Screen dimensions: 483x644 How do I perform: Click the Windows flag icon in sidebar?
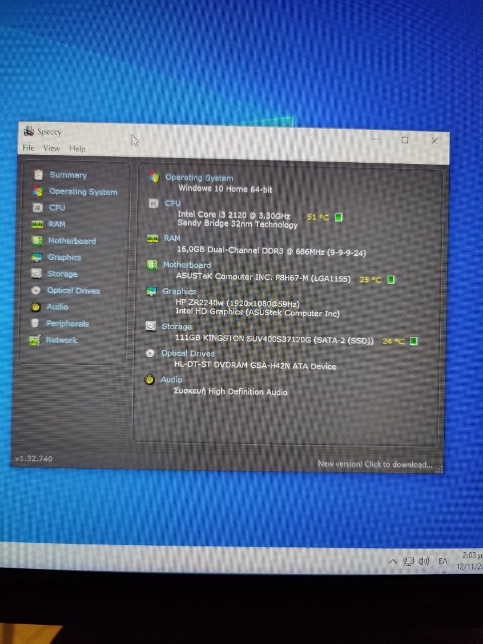38,191
